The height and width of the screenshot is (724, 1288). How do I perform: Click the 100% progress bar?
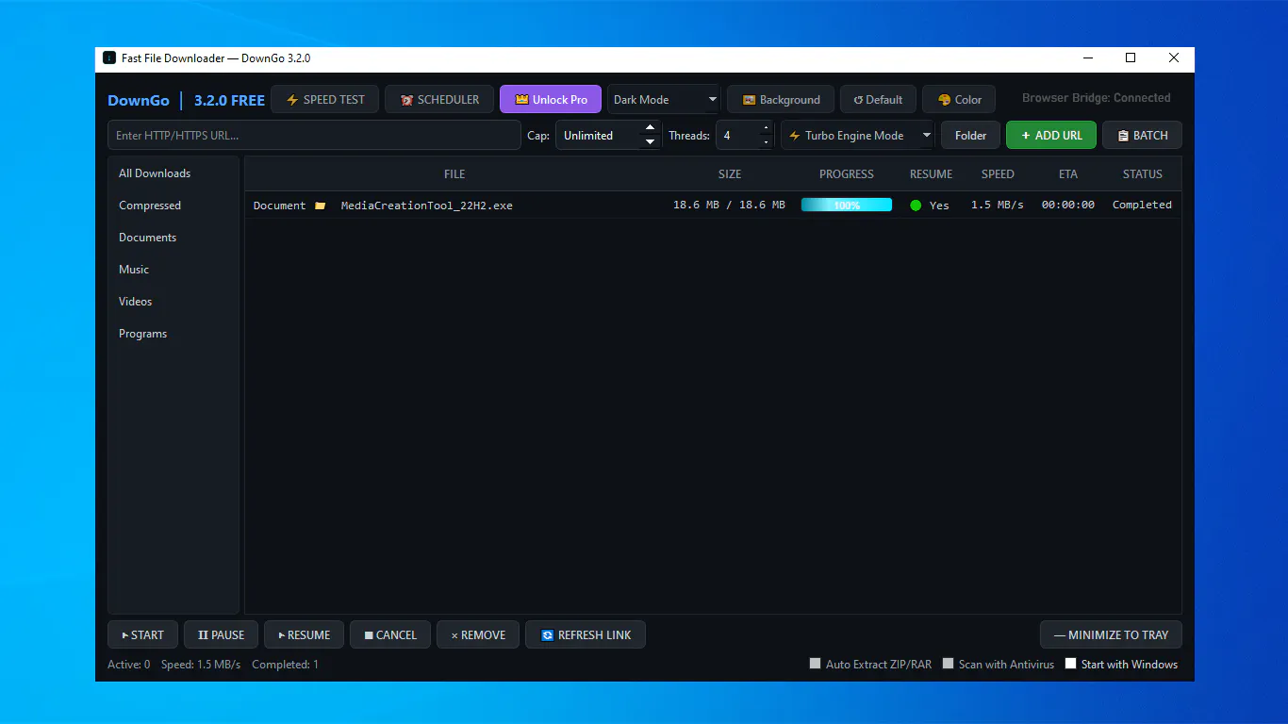point(847,205)
